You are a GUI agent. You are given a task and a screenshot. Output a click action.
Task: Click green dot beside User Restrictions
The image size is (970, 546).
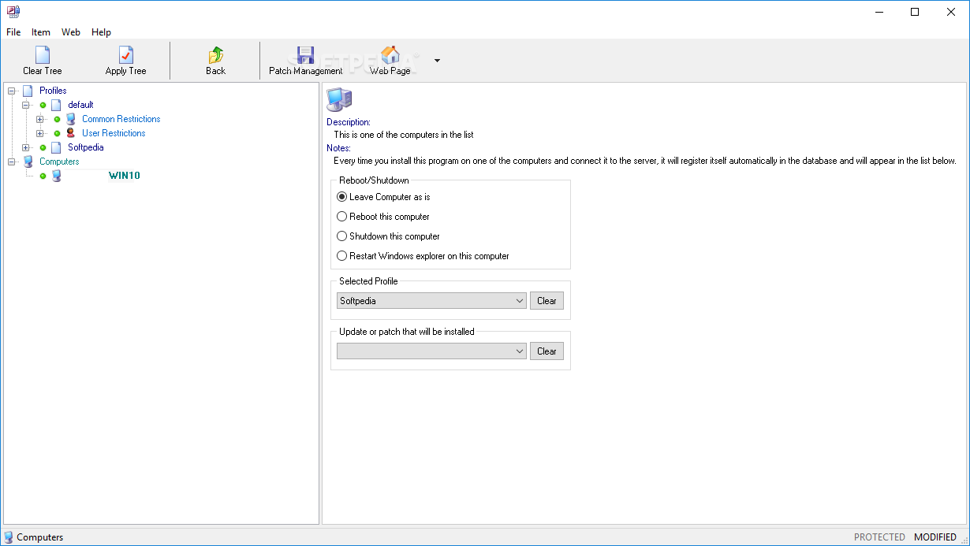(58, 133)
